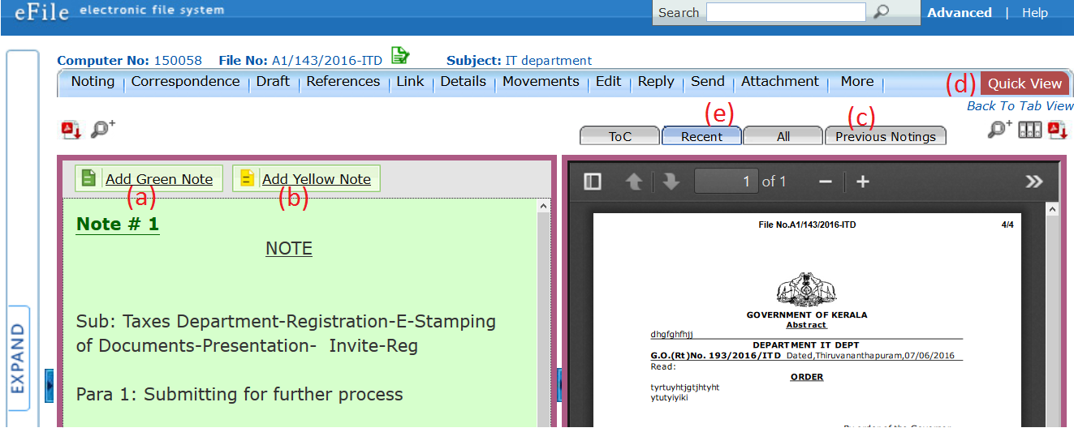Viewport: 1074px width, 445px height.
Task: Switch to the Previous Notings tab
Action: tap(885, 137)
